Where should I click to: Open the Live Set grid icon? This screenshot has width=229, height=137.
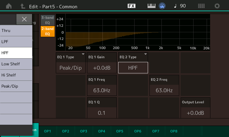pyautogui.click(x=201, y=6)
